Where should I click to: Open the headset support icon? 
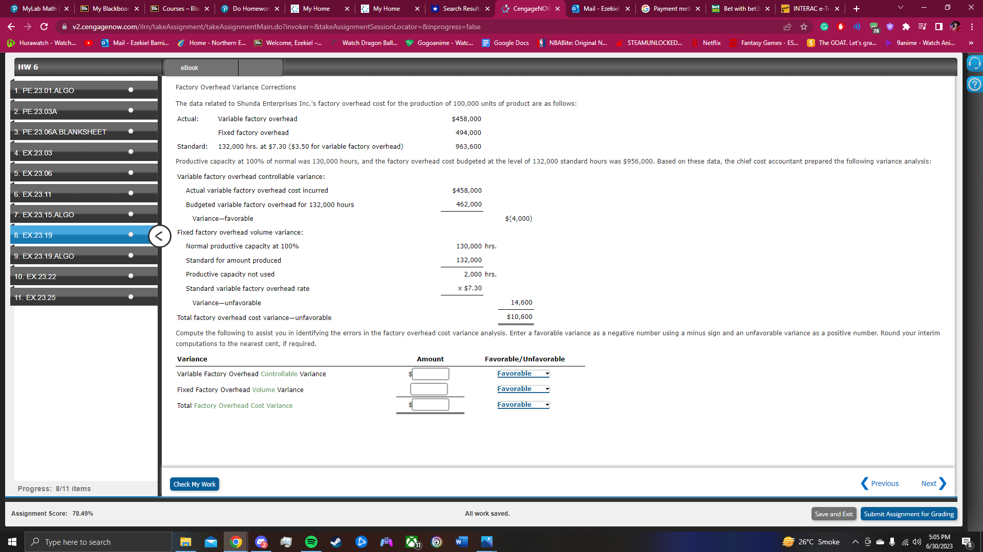pos(974,63)
